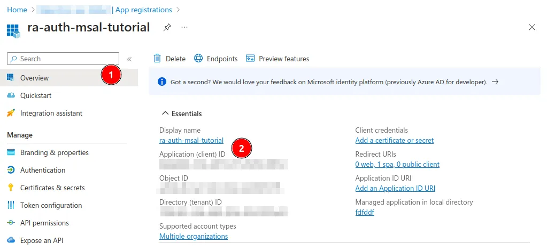
Task: Open the Overview menu item
Action: (34, 78)
